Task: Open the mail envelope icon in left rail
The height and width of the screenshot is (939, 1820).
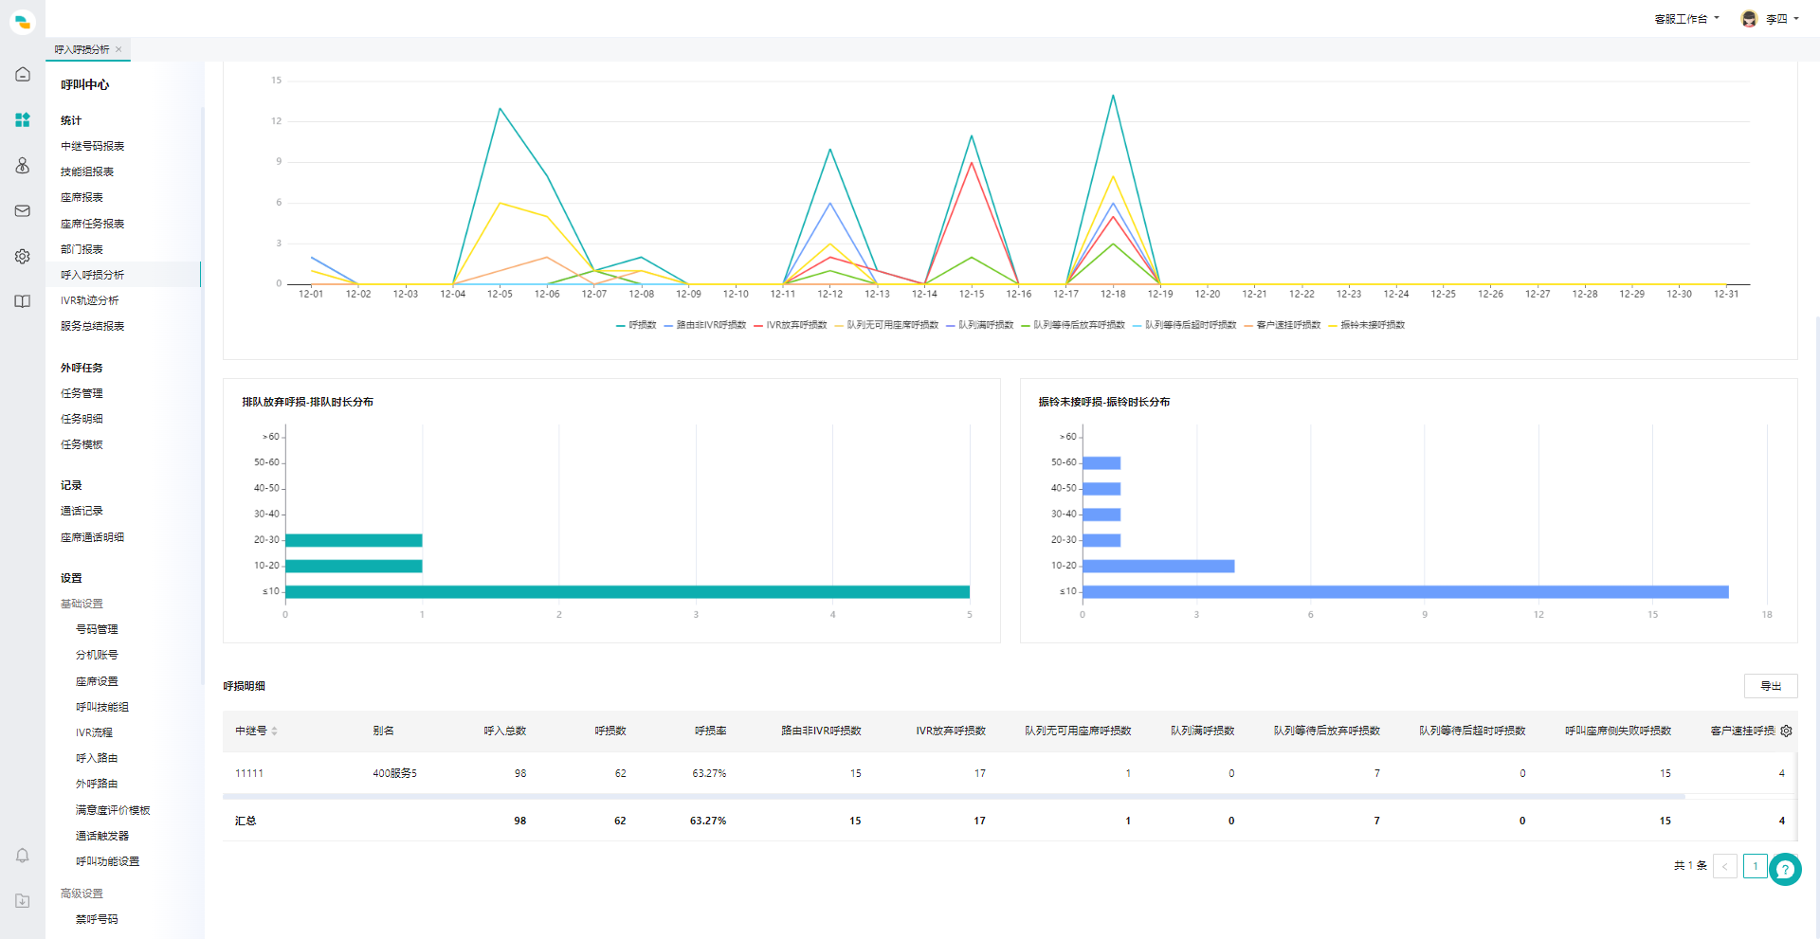Action: click(23, 210)
